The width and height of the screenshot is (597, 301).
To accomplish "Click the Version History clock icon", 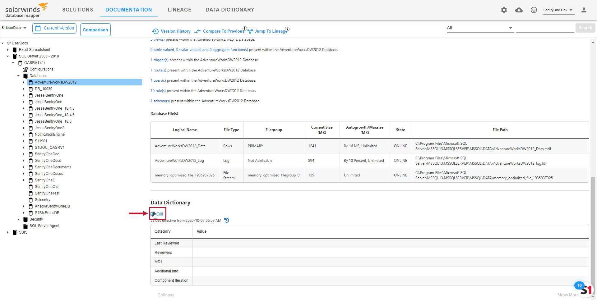I will [155, 31].
